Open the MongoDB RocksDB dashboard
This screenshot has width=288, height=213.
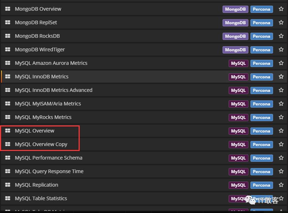37,36
